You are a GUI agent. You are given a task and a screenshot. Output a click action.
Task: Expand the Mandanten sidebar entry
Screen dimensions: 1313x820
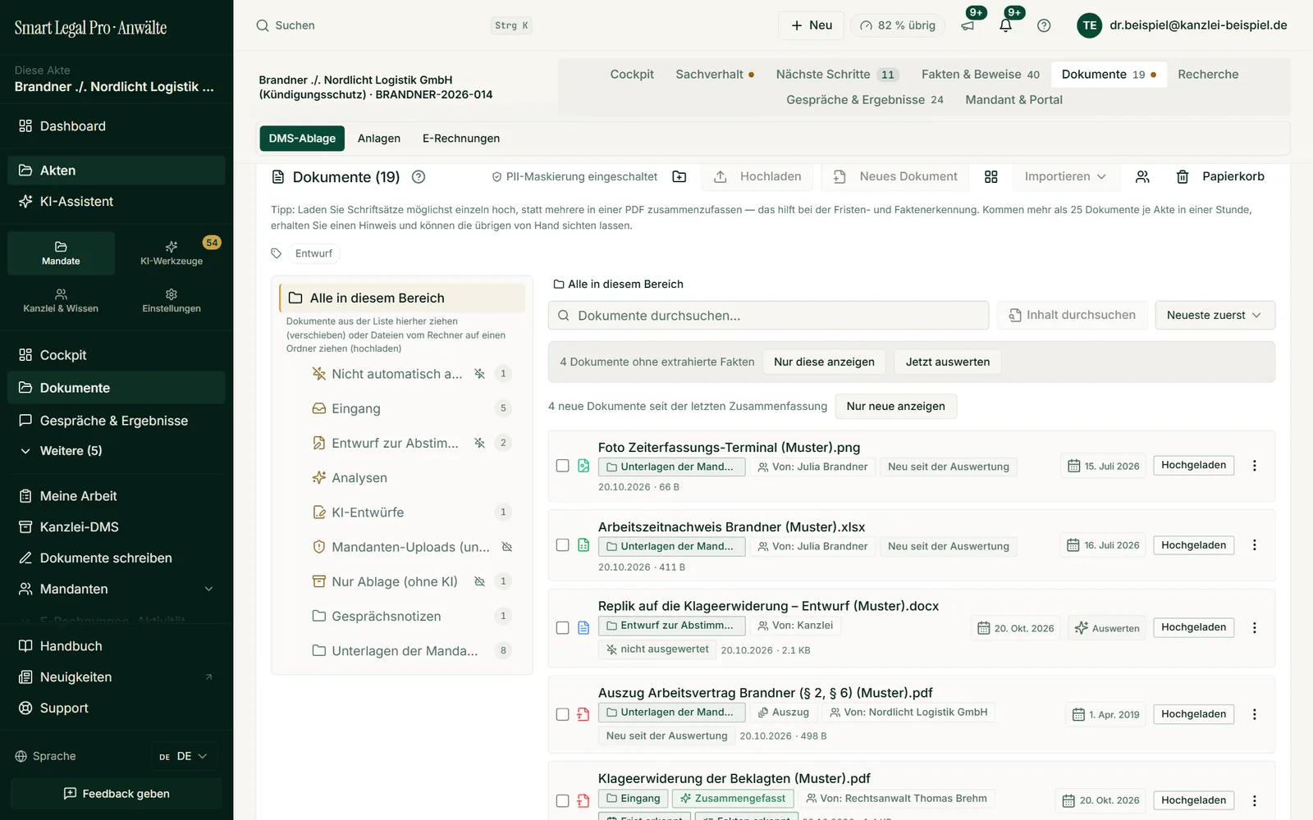(x=115, y=589)
